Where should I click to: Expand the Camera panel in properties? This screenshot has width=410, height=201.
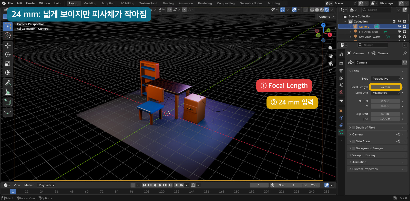(357, 134)
